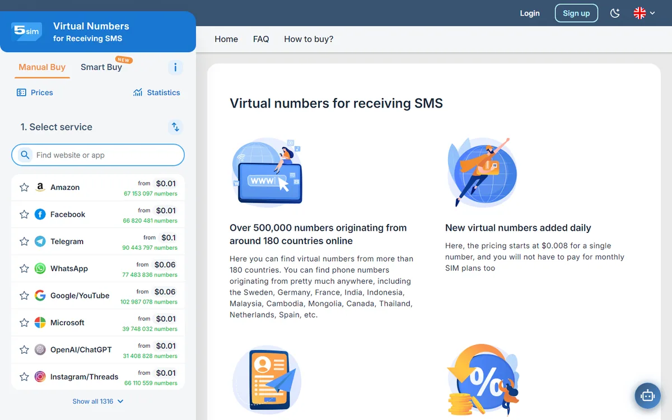Expand Show all 1316 services

tap(98, 401)
